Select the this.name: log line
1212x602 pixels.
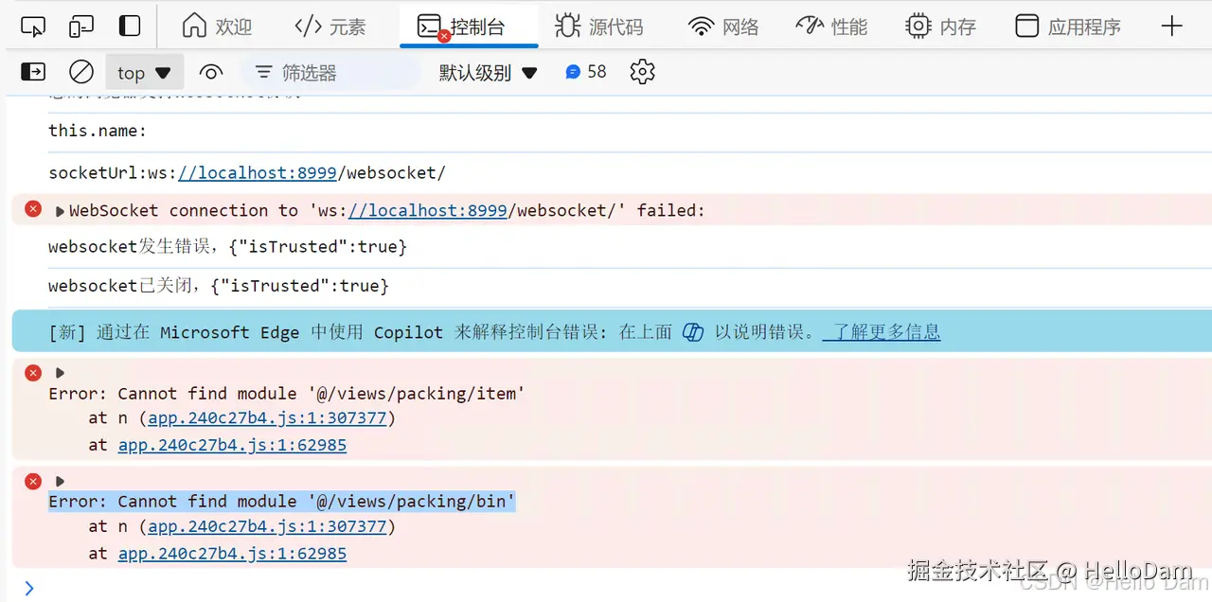point(98,131)
